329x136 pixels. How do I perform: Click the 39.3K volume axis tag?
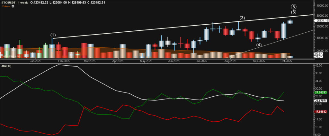pos(318,57)
